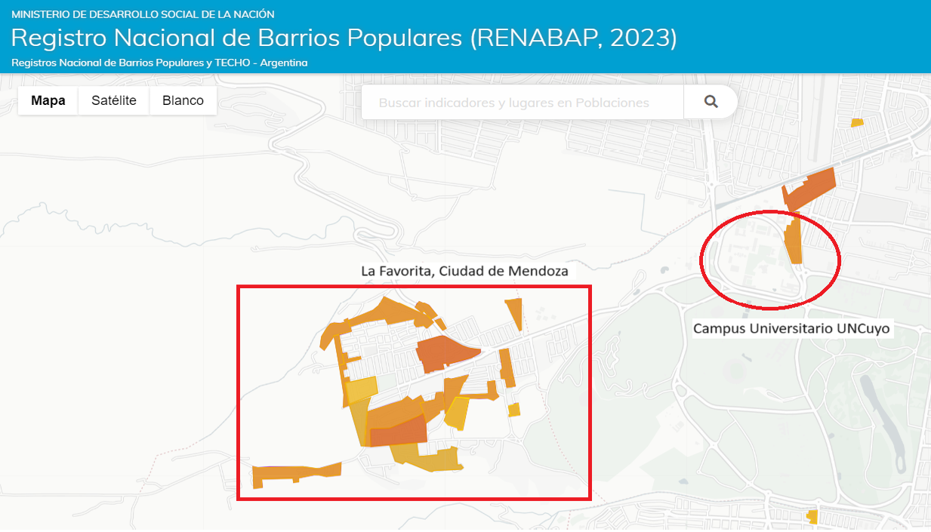Click the 'Campus Universitario UNCuyo' label
Image resolution: width=931 pixels, height=532 pixels.
(792, 328)
